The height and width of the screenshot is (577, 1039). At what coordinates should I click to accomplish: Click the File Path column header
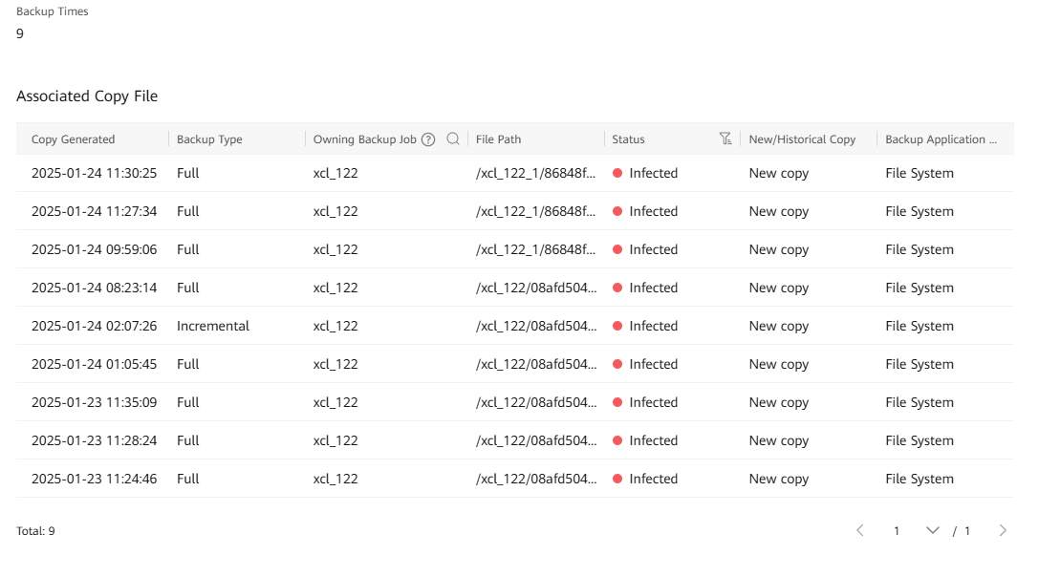499,139
